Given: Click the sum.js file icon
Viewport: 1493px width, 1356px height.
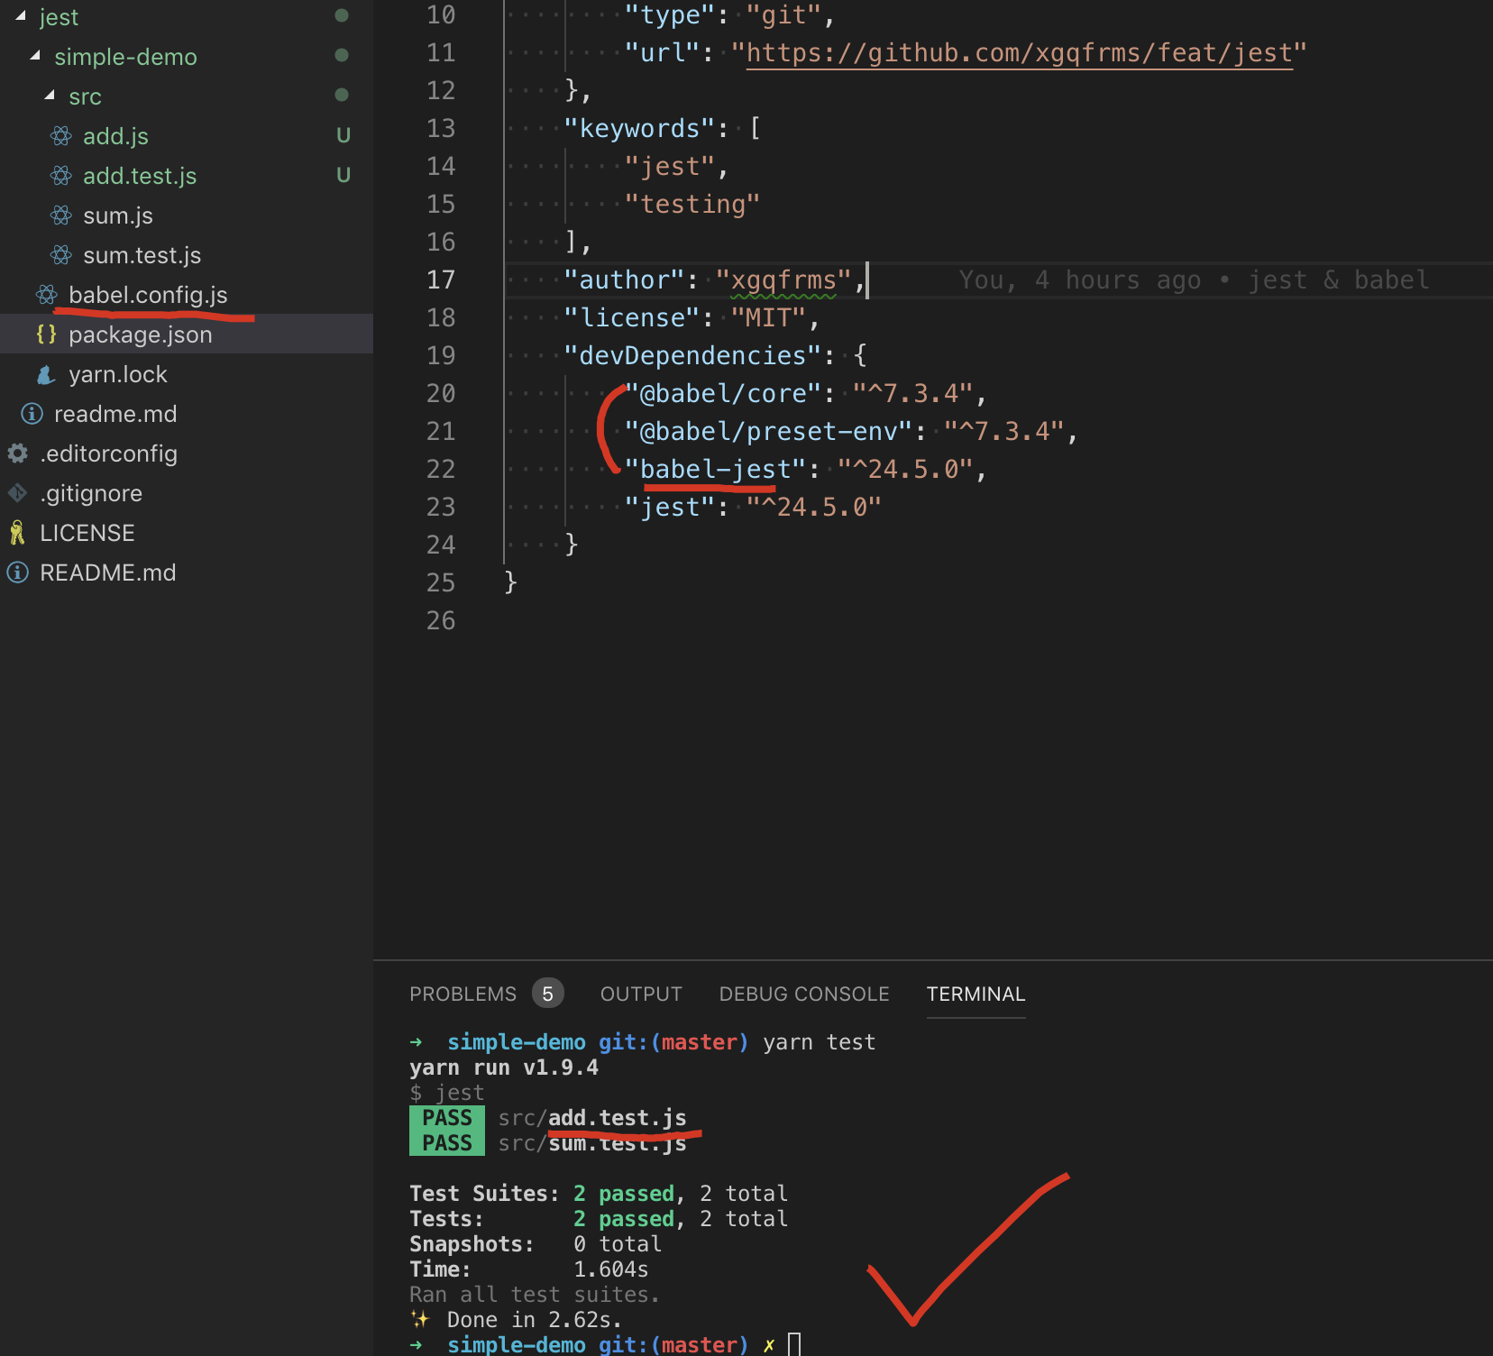Looking at the screenshot, I should click(x=61, y=215).
